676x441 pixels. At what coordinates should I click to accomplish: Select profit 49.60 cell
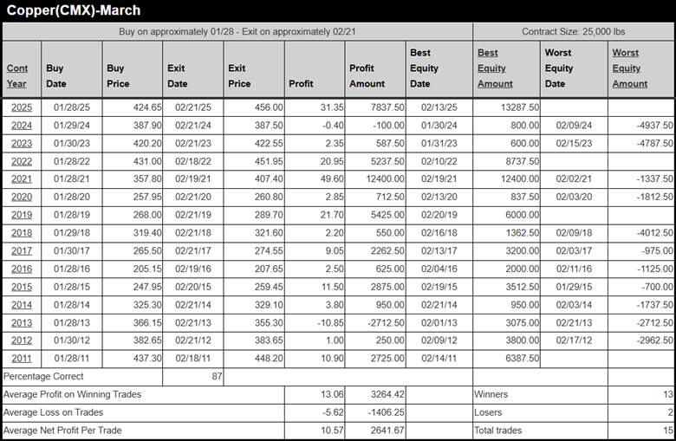[315, 178]
